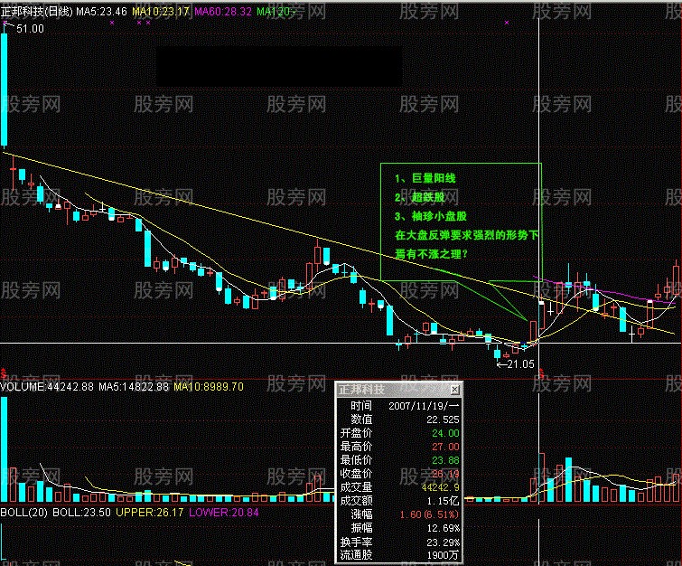Click the 数值 22.525 value

pos(444,420)
